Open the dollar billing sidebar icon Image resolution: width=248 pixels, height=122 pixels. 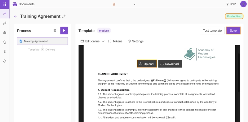click(x=5, y=51)
